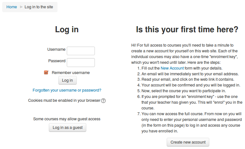Click the Password field label
The width and height of the screenshot is (245, 149).
click(57, 61)
